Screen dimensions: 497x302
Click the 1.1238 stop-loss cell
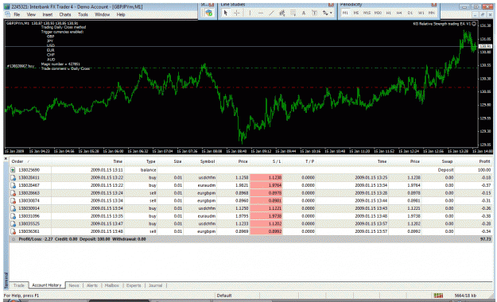pos(266,178)
